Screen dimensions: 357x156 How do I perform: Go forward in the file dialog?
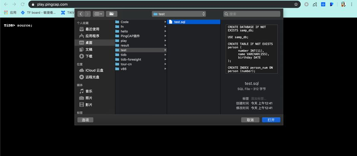(x=87, y=14)
